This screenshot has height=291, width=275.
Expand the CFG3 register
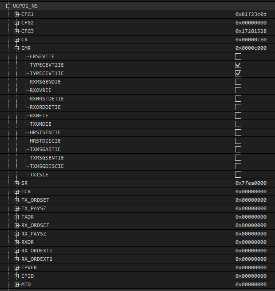17,32
